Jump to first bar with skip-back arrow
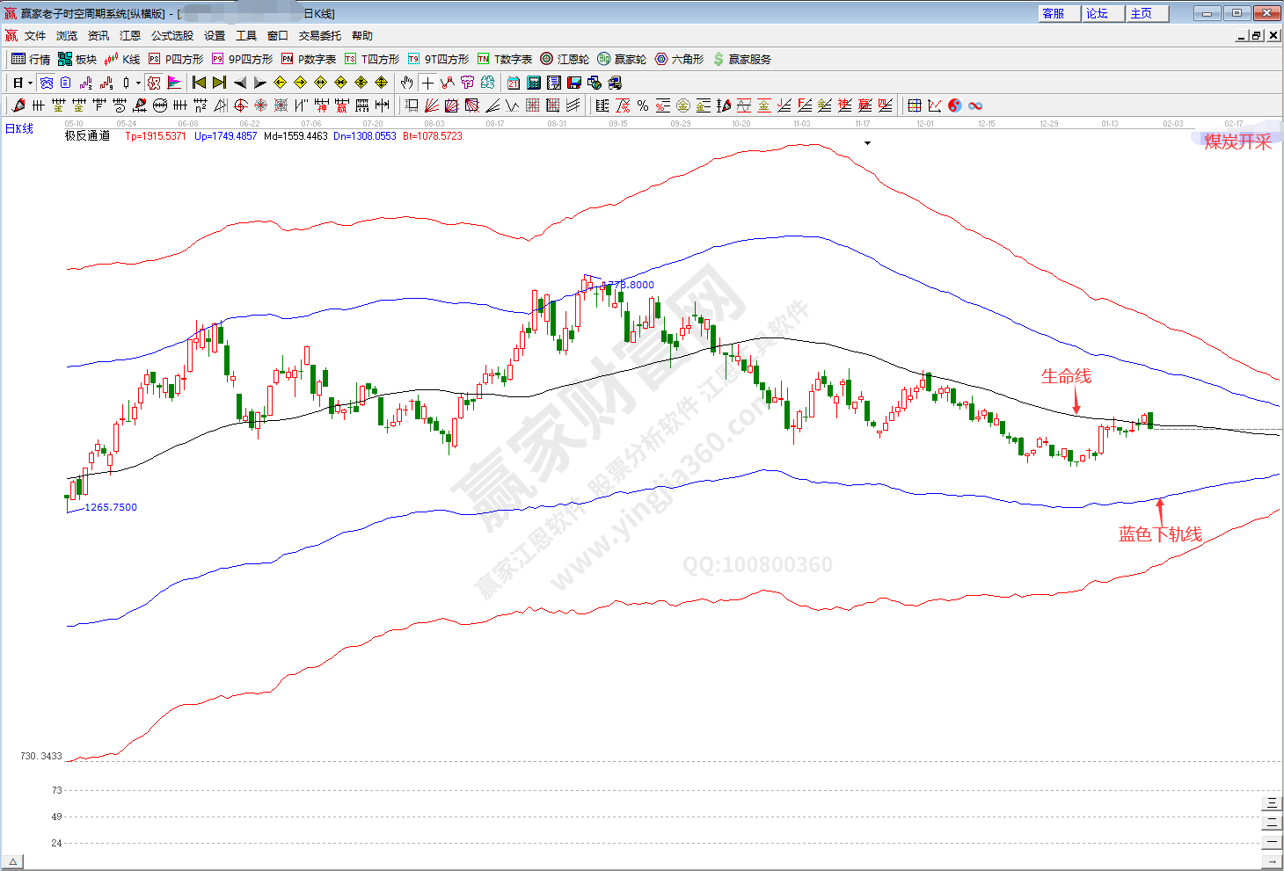This screenshot has height=871, width=1284. tap(199, 83)
